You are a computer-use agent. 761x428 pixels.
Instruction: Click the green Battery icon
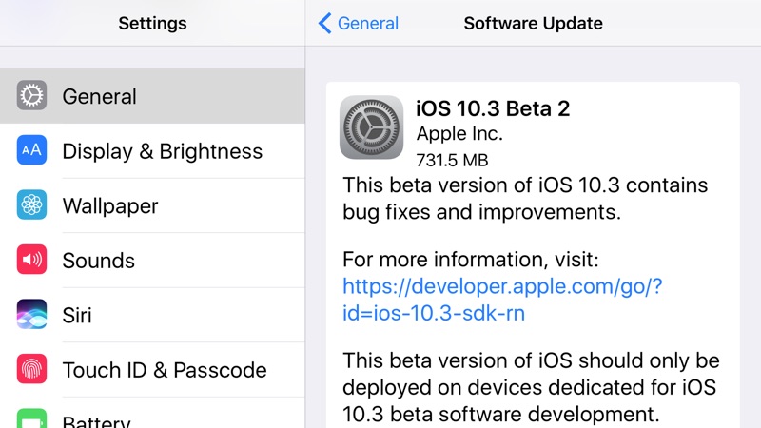point(31,419)
